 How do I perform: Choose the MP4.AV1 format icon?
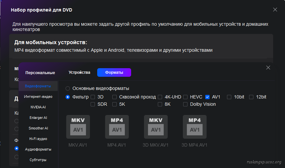click(x=117, y=127)
